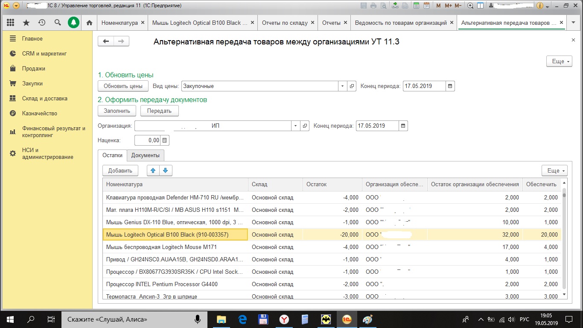
Task: Expand the Вид цены dropdown list
Action: 342,86
